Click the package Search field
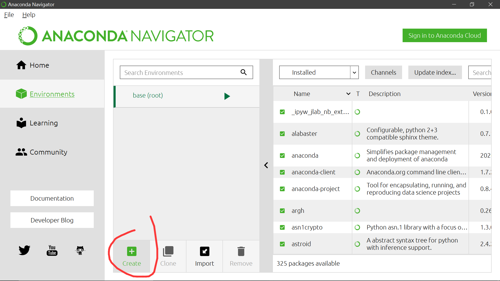500x281 pixels. pyautogui.click(x=480, y=72)
